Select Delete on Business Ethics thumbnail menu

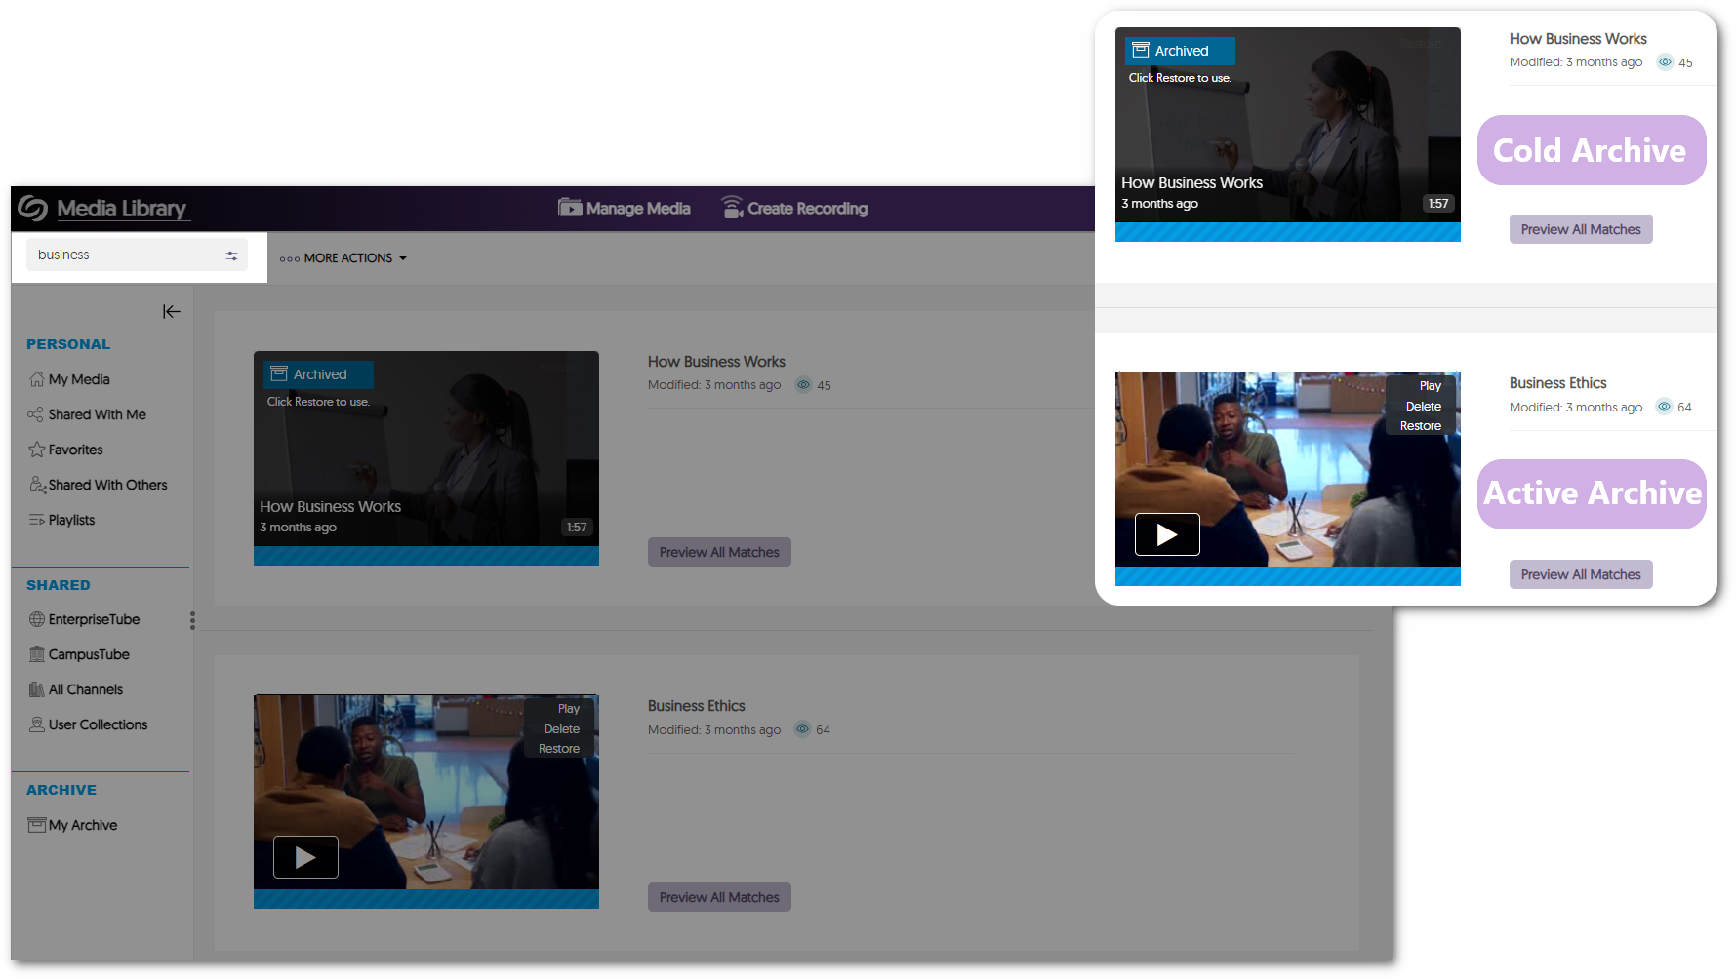pyautogui.click(x=561, y=729)
